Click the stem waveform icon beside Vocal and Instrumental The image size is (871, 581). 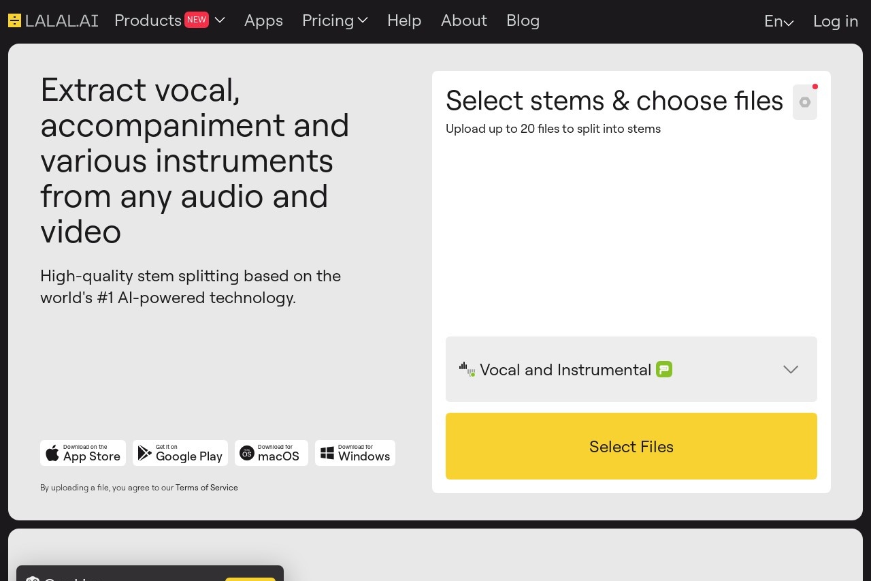click(466, 369)
